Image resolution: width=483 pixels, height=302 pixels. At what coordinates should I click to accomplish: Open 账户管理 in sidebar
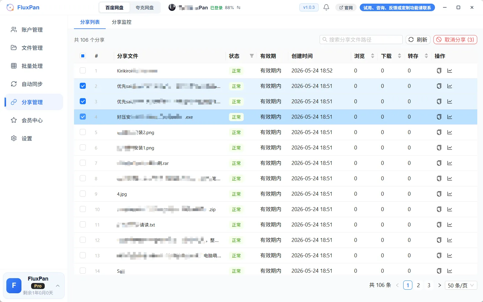[34, 30]
